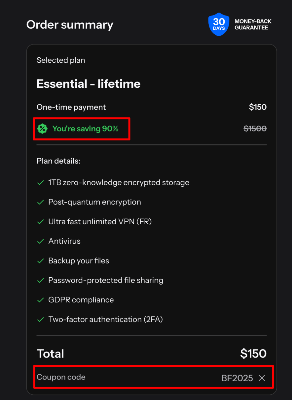Click the green percent discount badge icon
Image resolution: width=292 pixels, height=400 pixels.
tap(43, 129)
